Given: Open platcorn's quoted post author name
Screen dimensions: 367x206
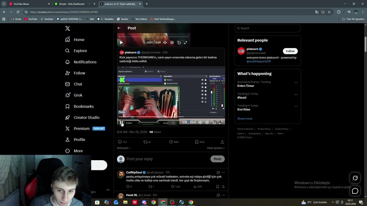Looking at the screenshot, I should (x=130, y=52).
